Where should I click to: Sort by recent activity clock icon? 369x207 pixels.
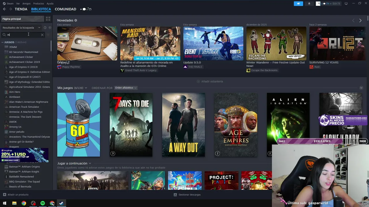45,28
